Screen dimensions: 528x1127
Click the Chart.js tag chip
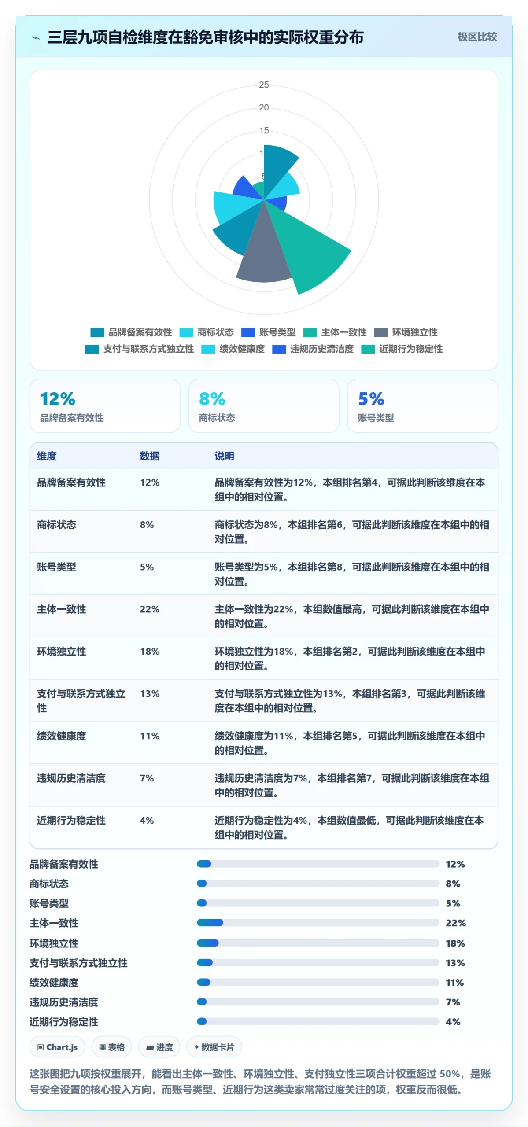pyautogui.click(x=57, y=1047)
